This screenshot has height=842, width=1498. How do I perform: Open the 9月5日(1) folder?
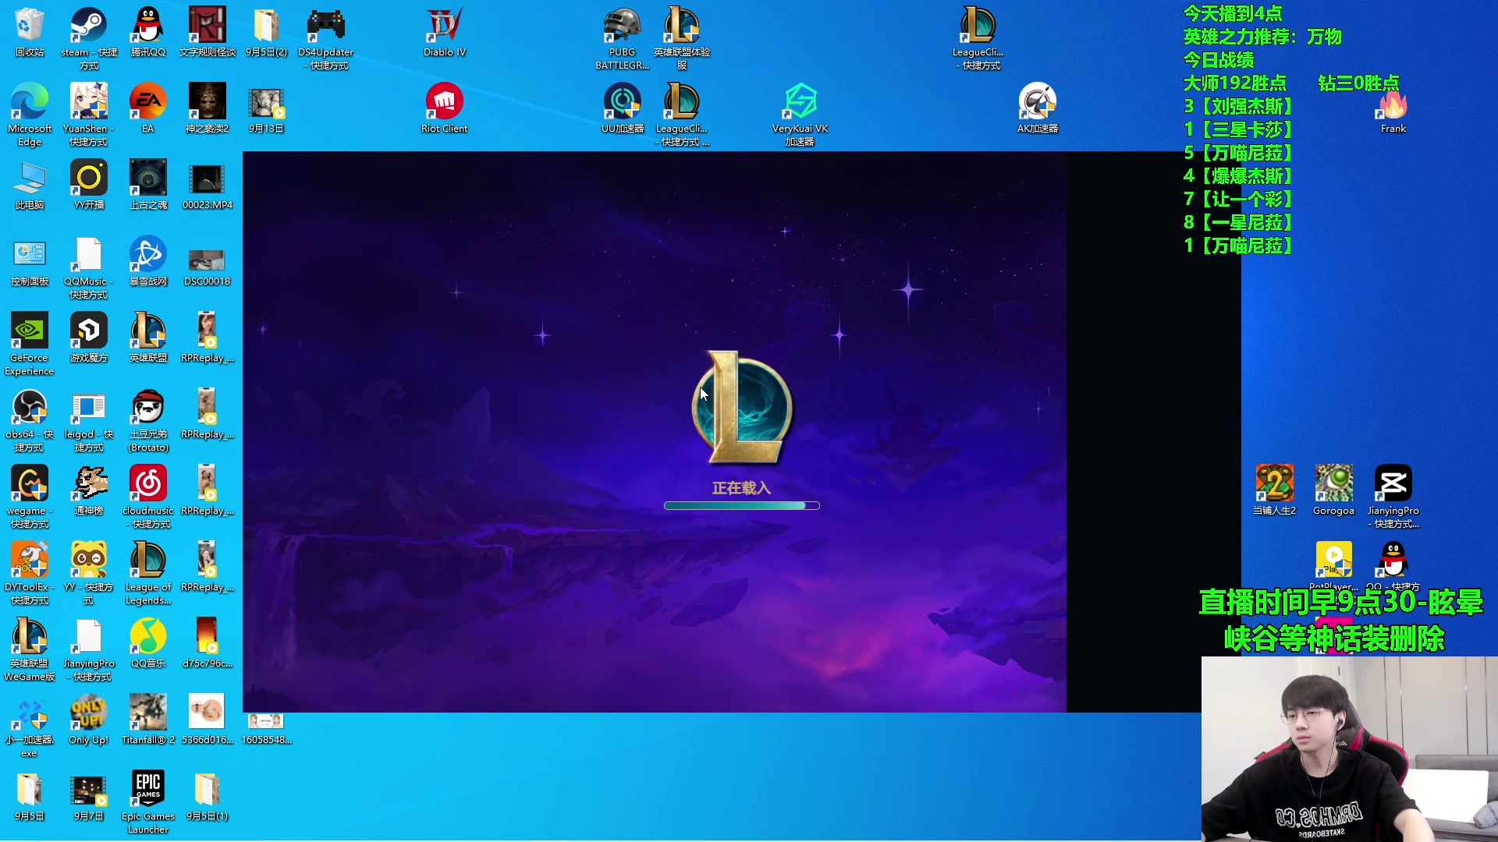click(208, 796)
